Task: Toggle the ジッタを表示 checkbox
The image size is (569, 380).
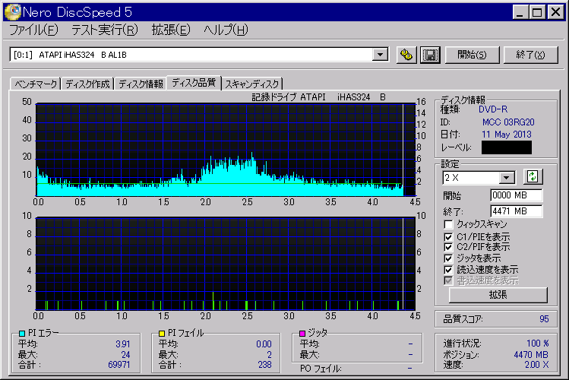Action: point(448,258)
